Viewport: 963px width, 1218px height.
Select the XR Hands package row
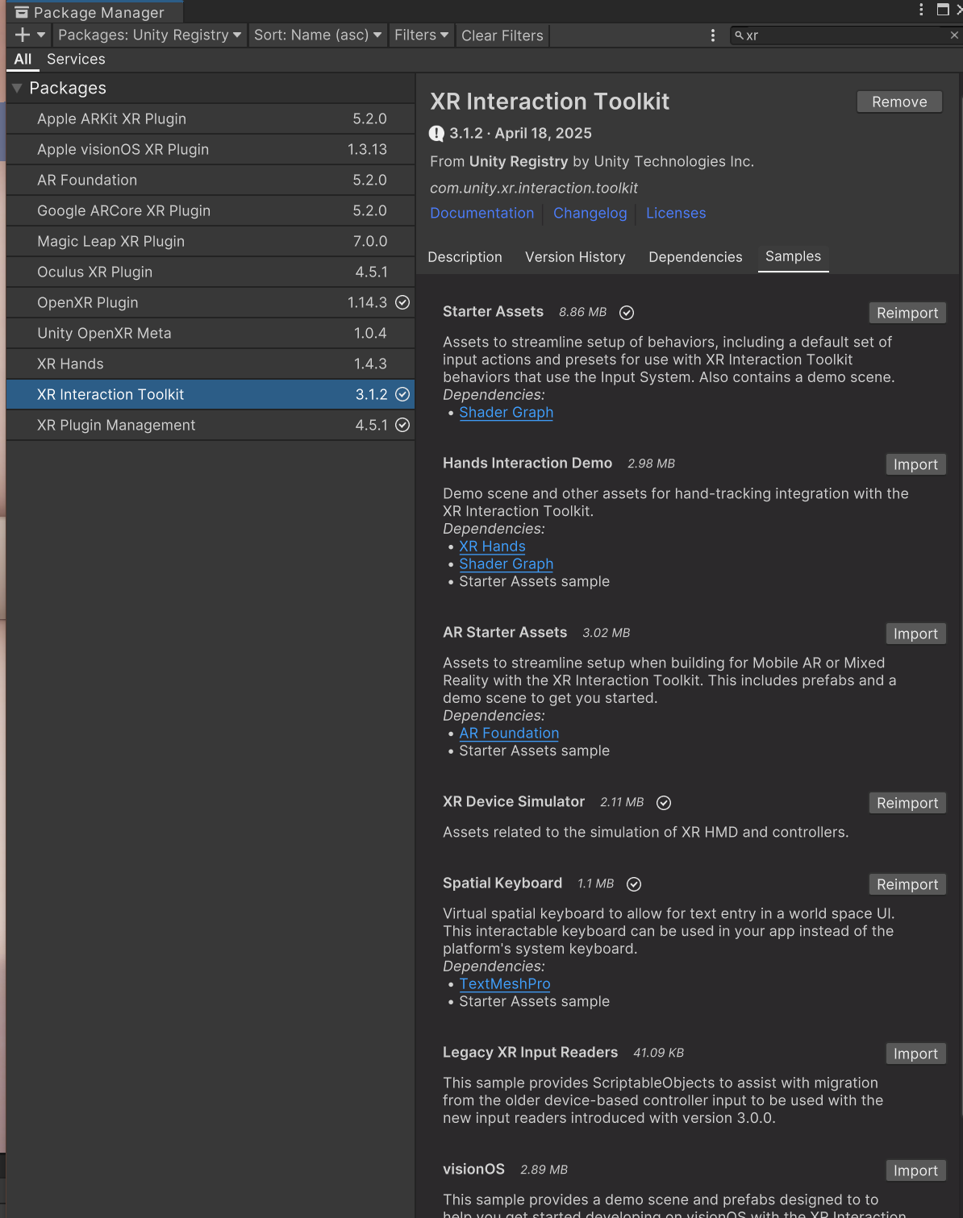(x=211, y=364)
